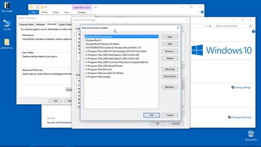Select the plain %SystemRoot% entry
The height and width of the screenshot is (147, 261).
click(x=122, y=40)
